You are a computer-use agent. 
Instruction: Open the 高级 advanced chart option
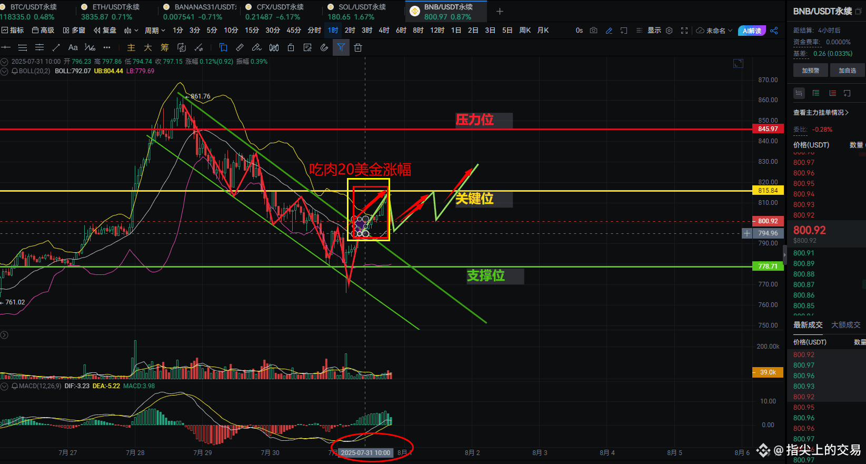point(43,31)
